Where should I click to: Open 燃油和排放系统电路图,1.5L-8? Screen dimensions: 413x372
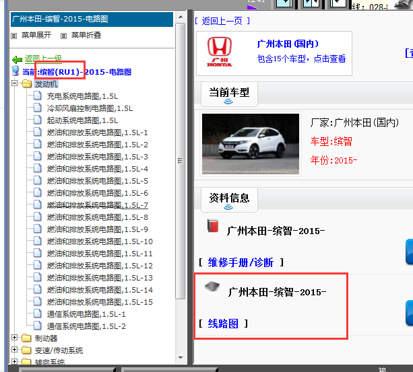point(98,217)
